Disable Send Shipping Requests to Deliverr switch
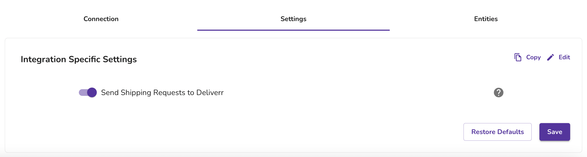The width and height of the screenshot is (587, 157). click(x=88, y=93)
